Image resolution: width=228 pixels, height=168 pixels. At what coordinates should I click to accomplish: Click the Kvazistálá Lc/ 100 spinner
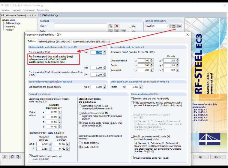(x=177, y=70)
